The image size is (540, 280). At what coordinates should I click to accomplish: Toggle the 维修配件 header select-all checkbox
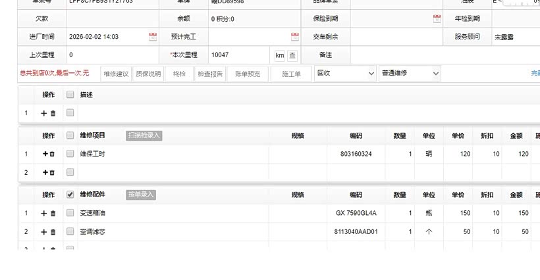[x=70, y=195]
